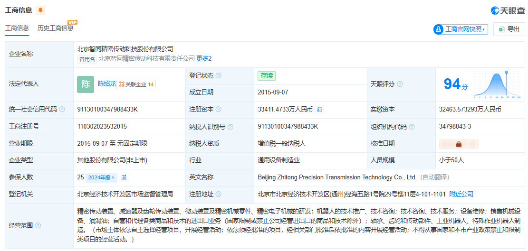This screenshot has height=251, width=528.
Task: Click the 曾用名 label tag
Action: [x=87, y=59]
